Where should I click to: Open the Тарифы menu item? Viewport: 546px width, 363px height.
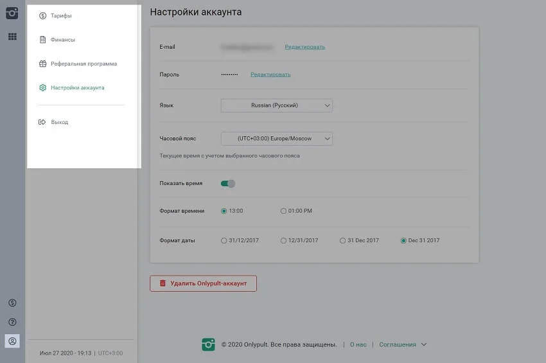tap(61, 15)
